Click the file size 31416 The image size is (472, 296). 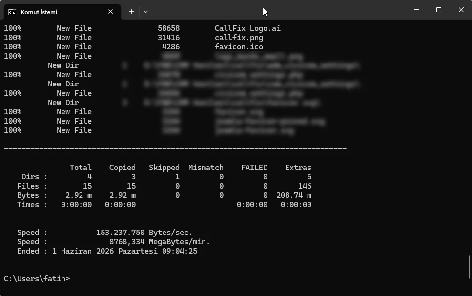(168, 38)
